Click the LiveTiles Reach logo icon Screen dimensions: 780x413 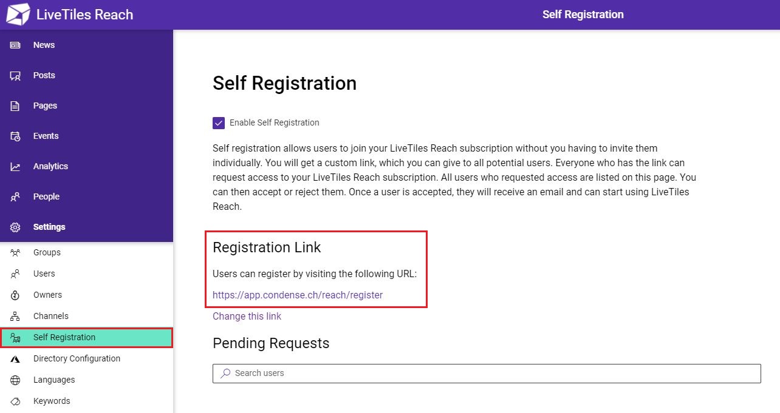pos(18,15)
